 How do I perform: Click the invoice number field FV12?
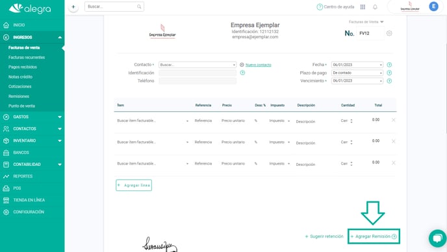[370, 33]
